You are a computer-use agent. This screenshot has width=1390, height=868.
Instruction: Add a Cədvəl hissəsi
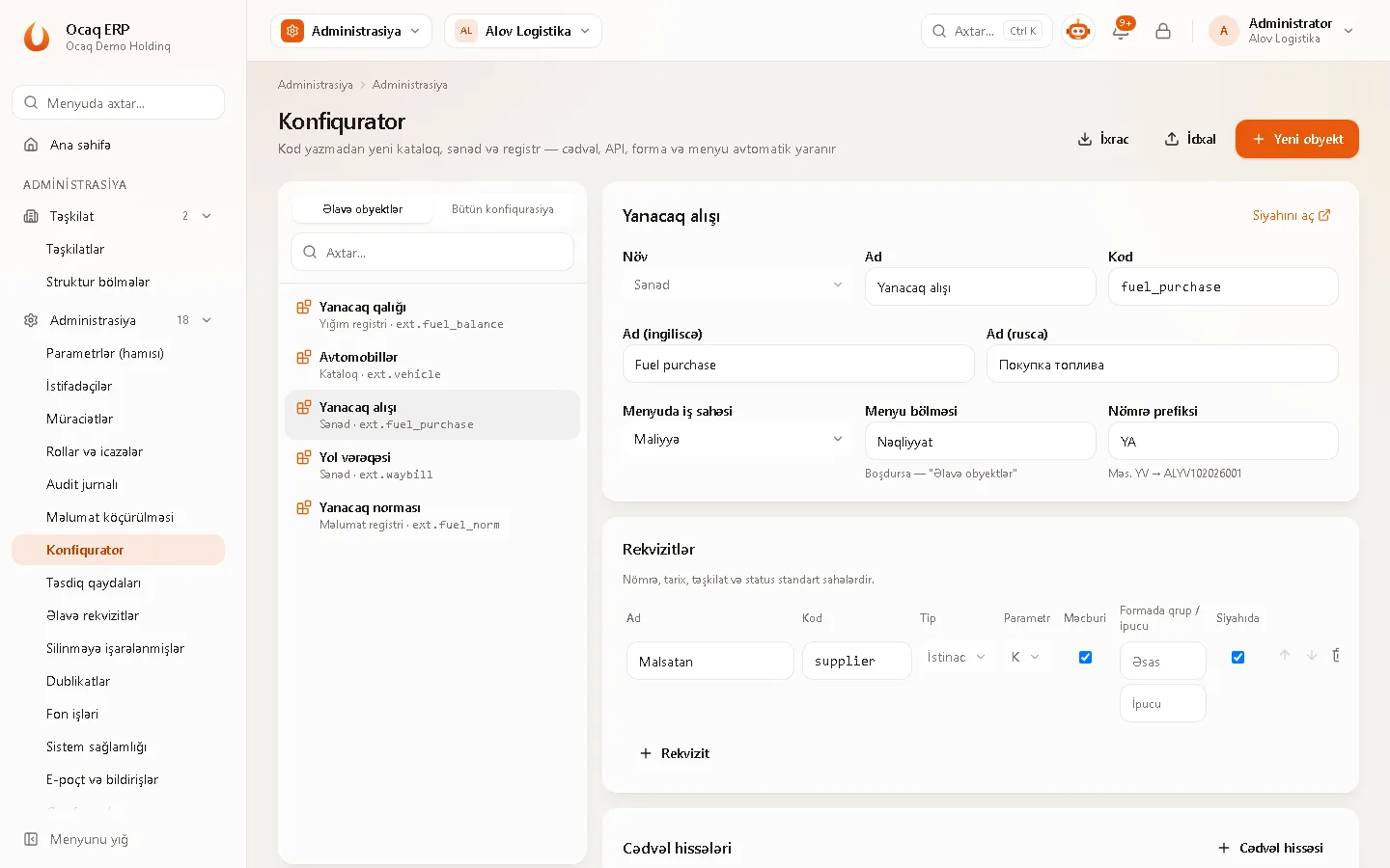(x=1270, y=848)
